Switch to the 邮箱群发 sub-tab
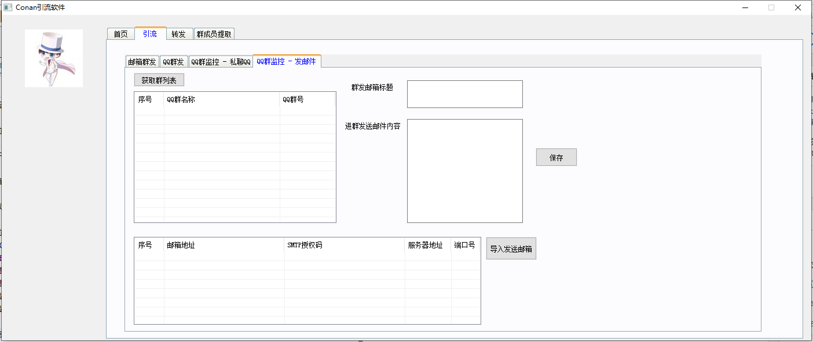This screenshot has height=342, width=813. coord(142,62)
